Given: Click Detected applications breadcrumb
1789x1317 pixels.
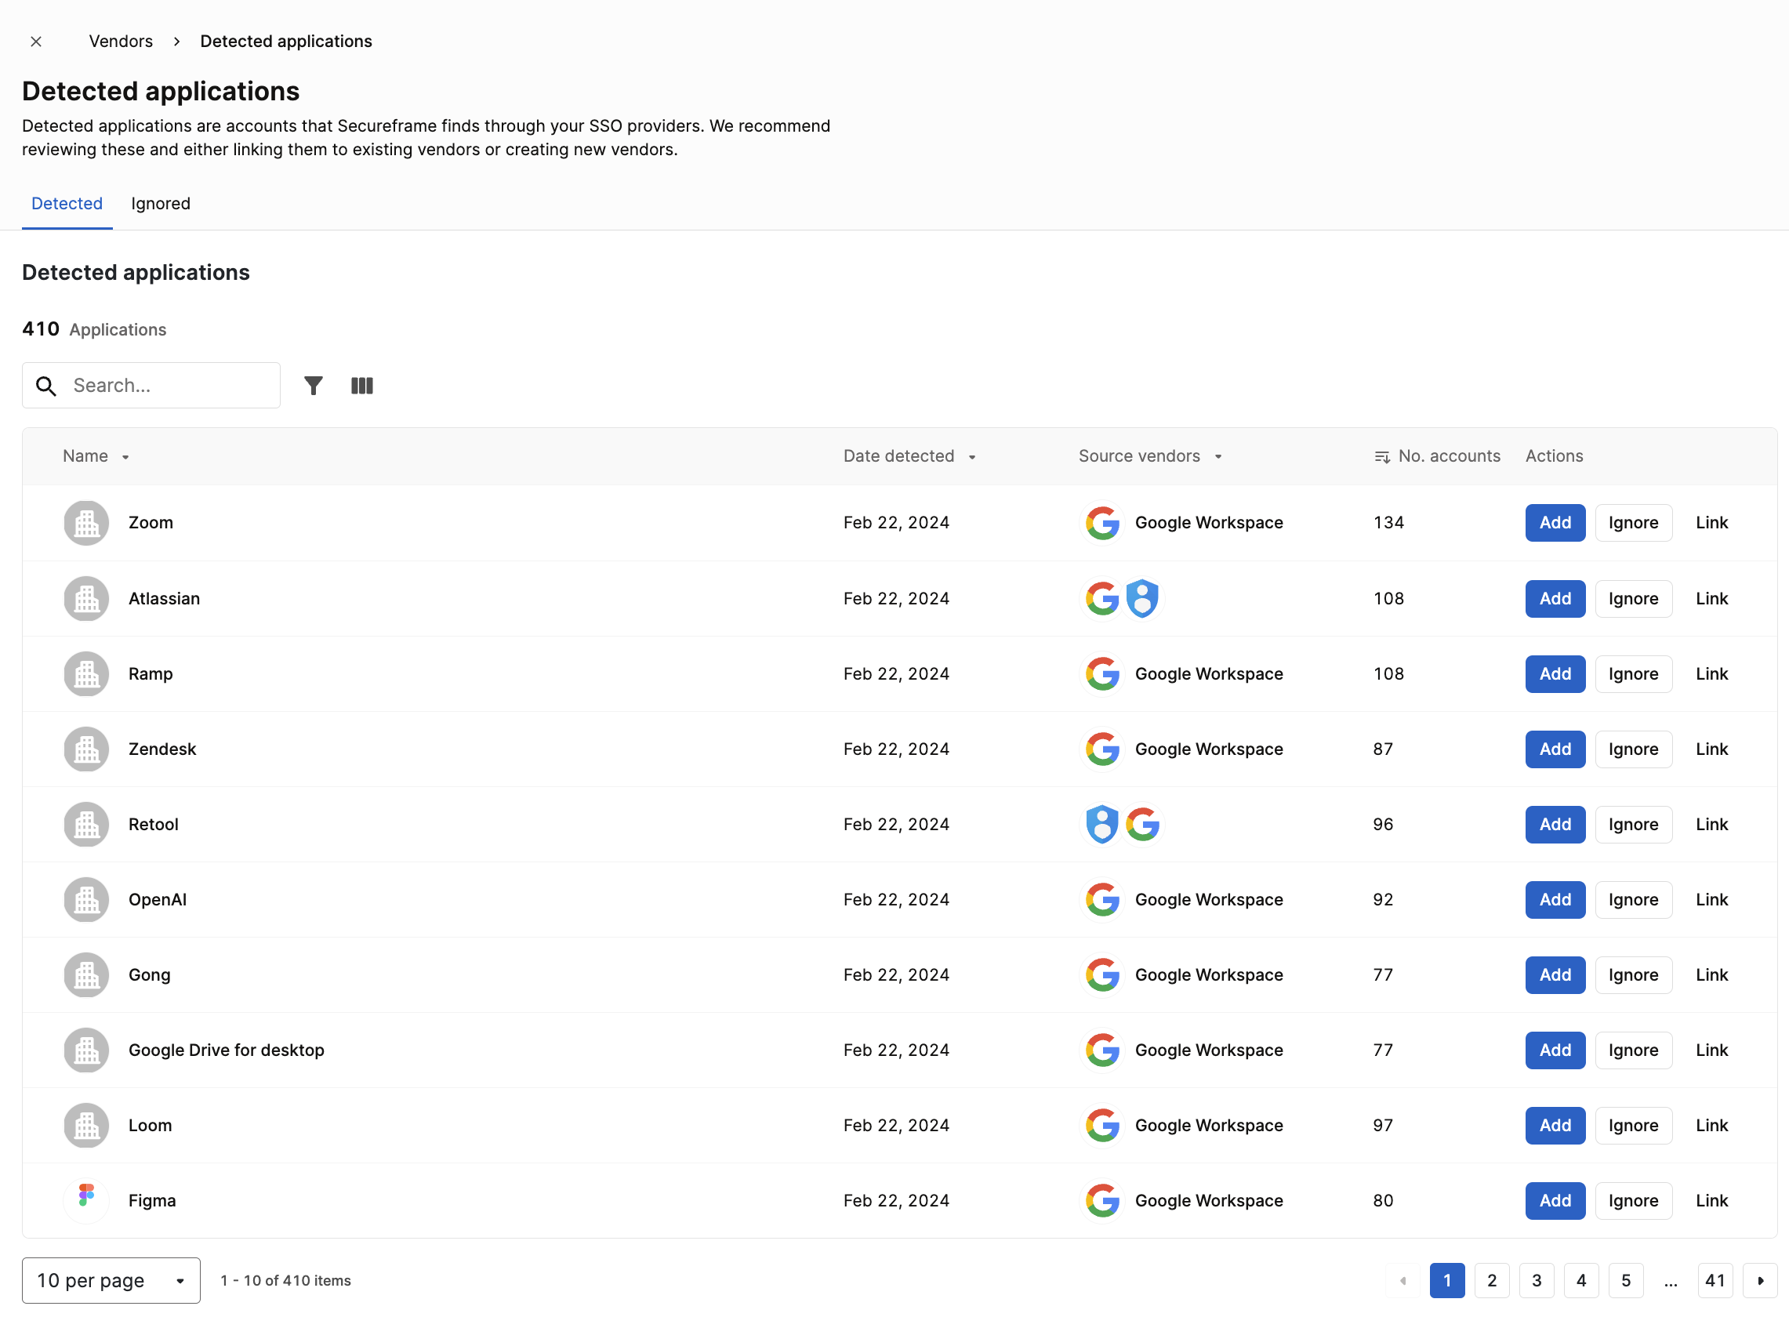Looking at the screenshot, I should pyautogui.click(x=286, y=42).
